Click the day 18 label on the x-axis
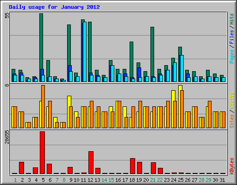This screenshot has width=237, height=185. [x=132, y=180]
